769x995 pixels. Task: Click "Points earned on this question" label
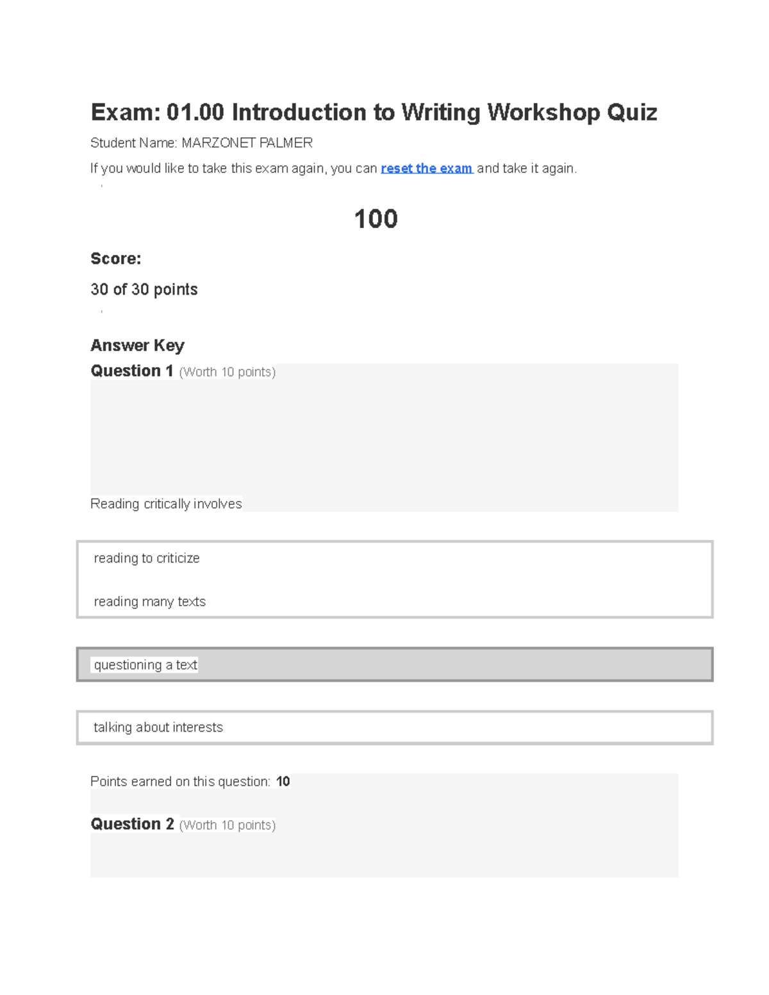point(181,782)
